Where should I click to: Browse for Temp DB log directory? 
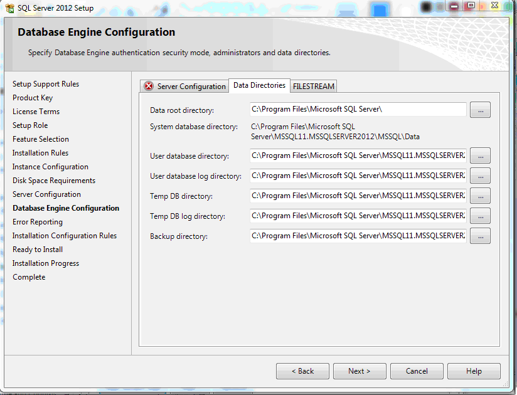[480, 216]
